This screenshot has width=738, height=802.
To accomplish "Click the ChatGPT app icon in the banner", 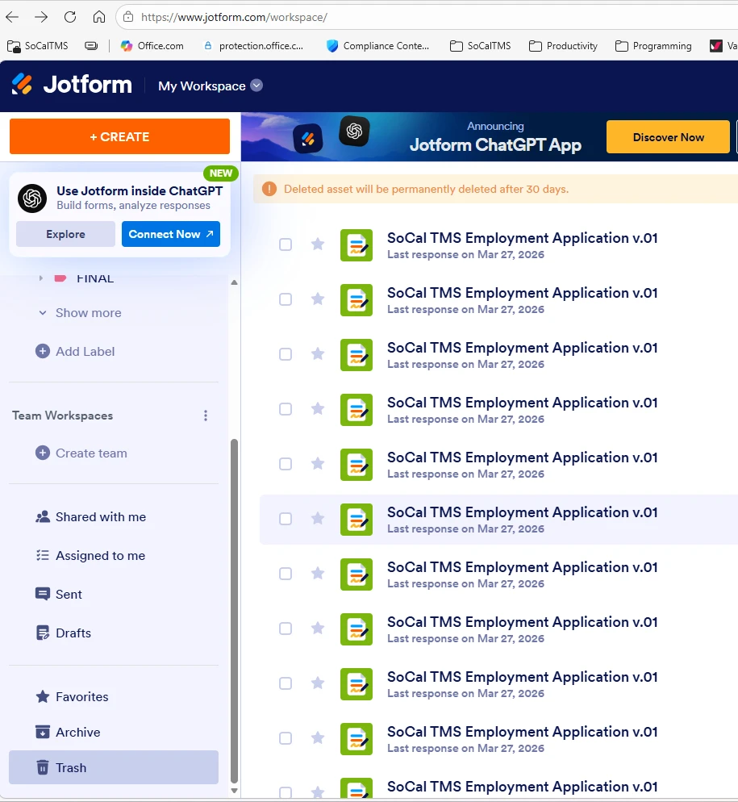I will coord(354,132).
